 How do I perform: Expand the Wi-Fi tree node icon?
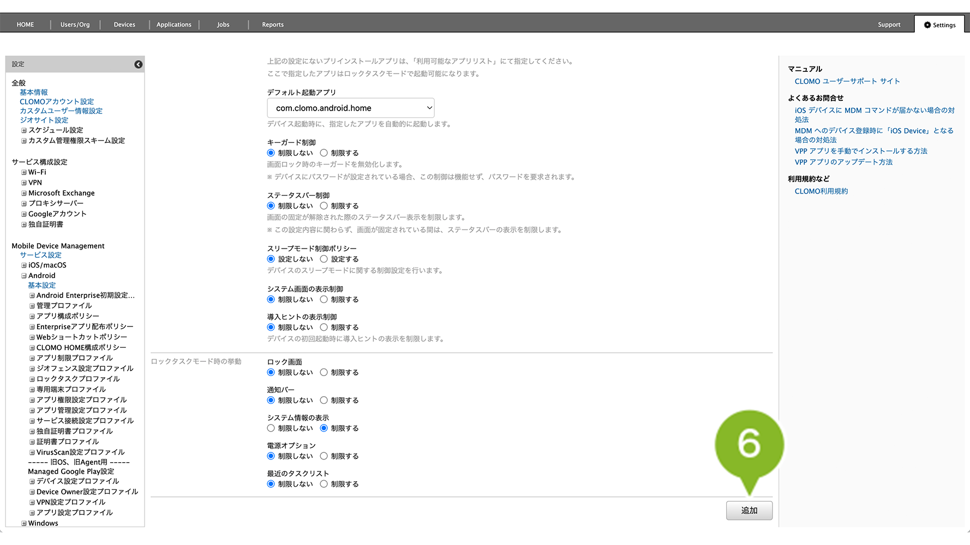[24, 172]
